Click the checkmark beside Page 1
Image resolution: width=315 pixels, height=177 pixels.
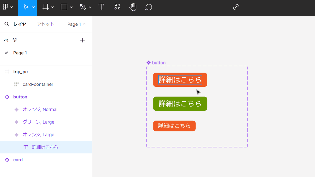click(x=6, y=53)
